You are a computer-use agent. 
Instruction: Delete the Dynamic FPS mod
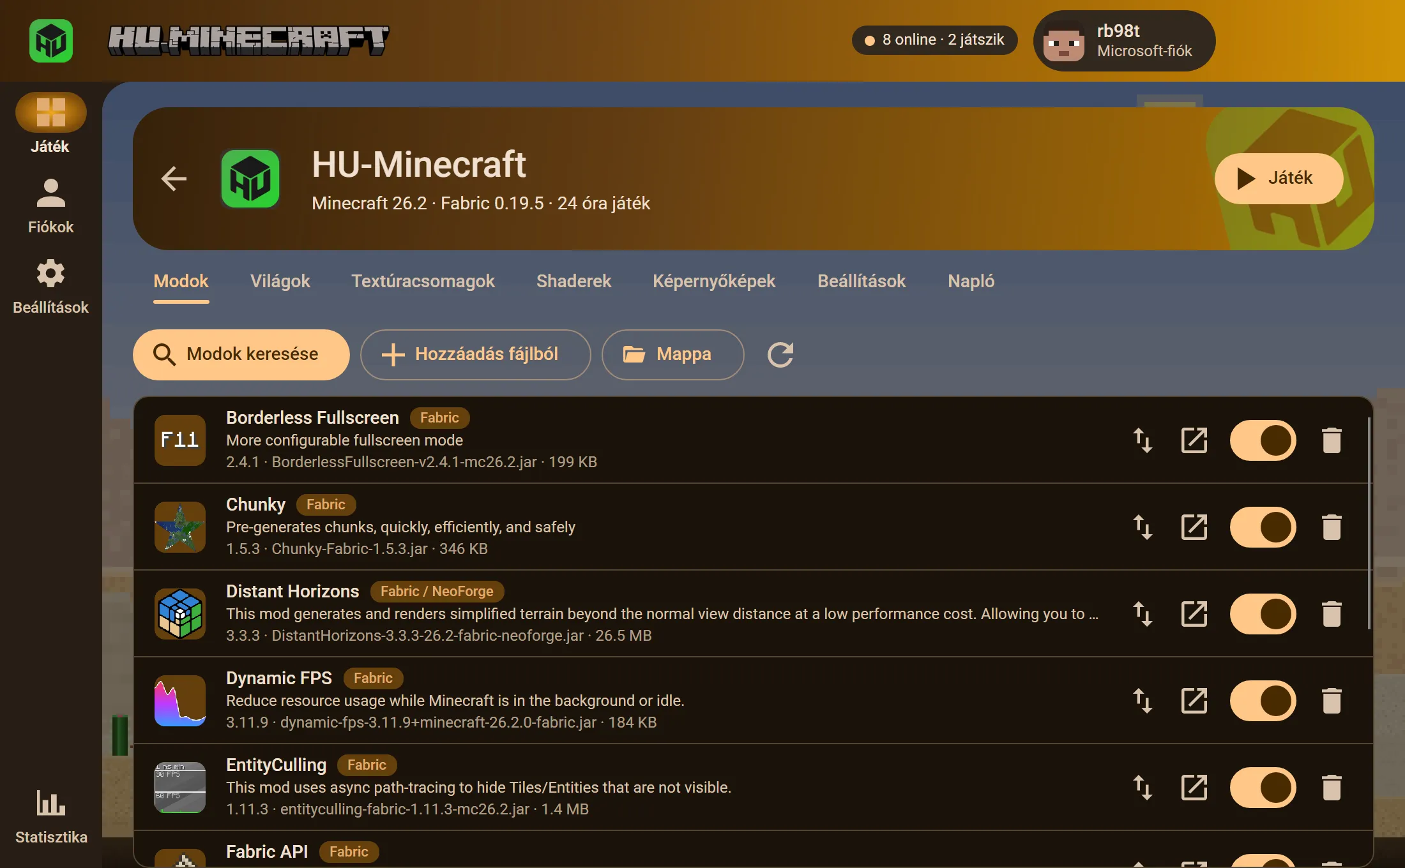click(x=1332, y=701)
